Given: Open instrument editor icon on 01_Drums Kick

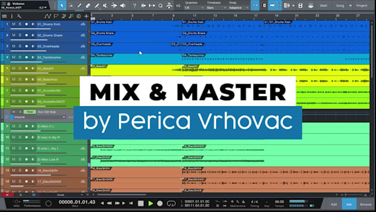Looking at the screenshot, I should (83, 24).
